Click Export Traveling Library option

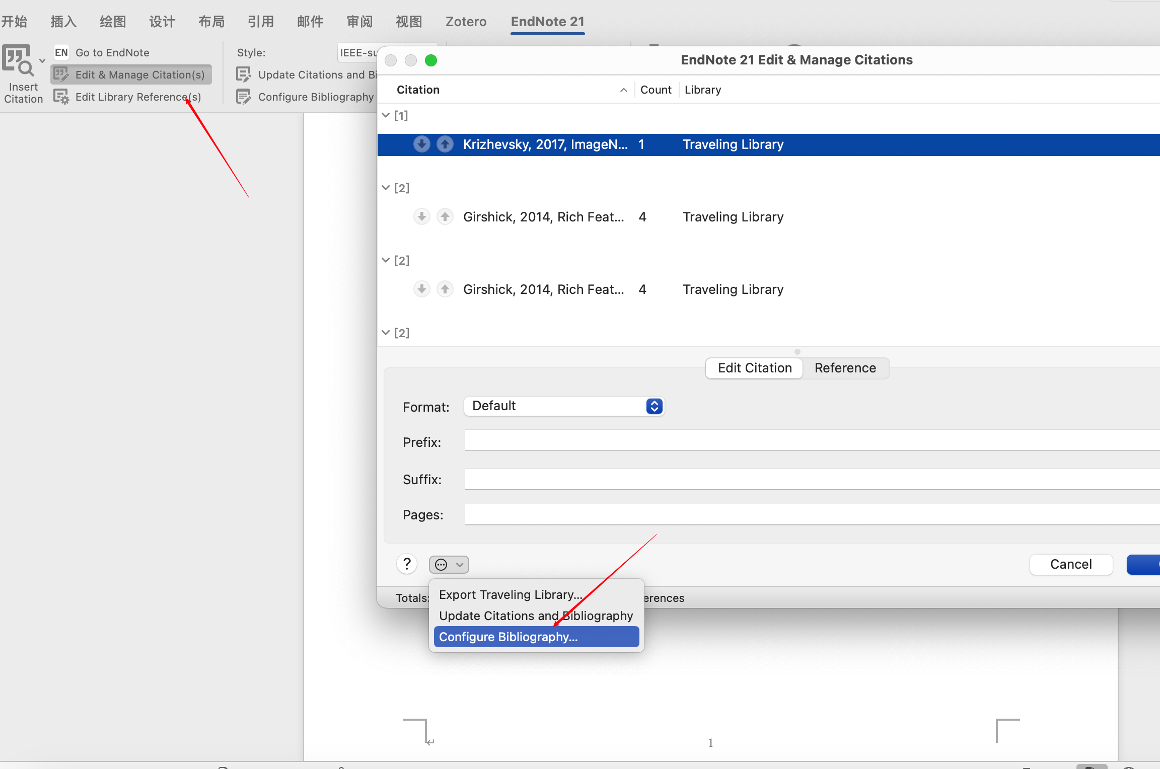[x=509, y=595]
